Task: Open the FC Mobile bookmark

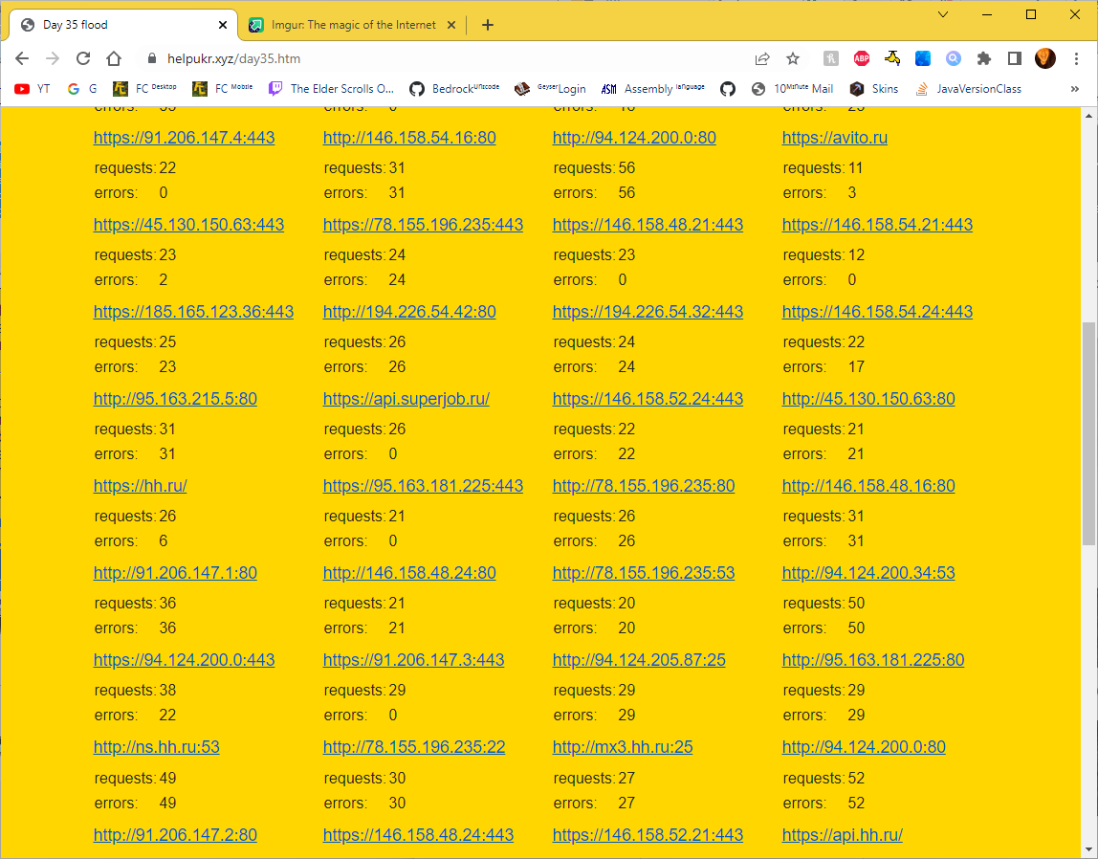Action: (x=223, y=89)
